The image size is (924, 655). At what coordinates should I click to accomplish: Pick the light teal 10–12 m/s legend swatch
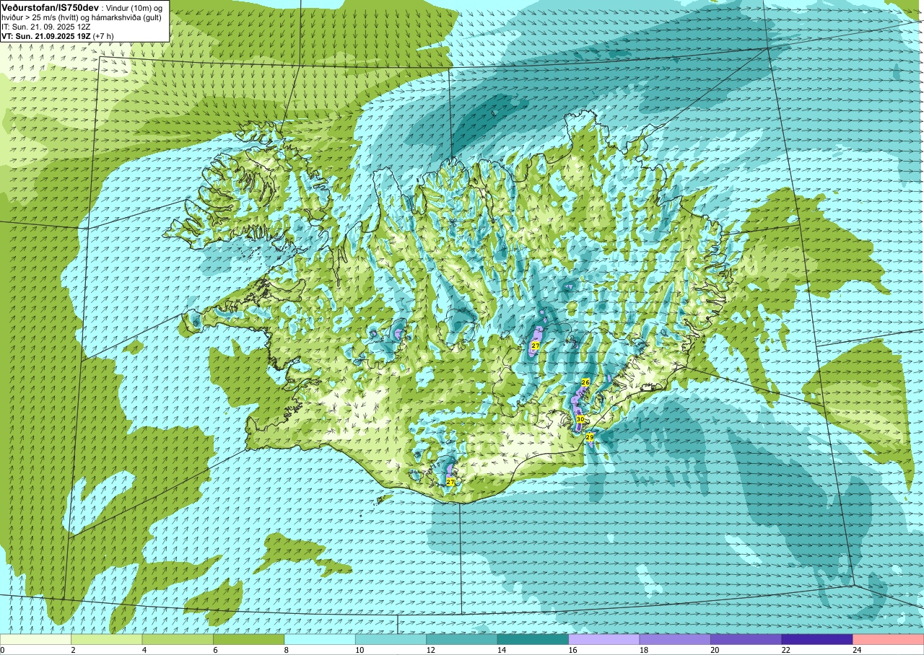[x=391, y=639]
